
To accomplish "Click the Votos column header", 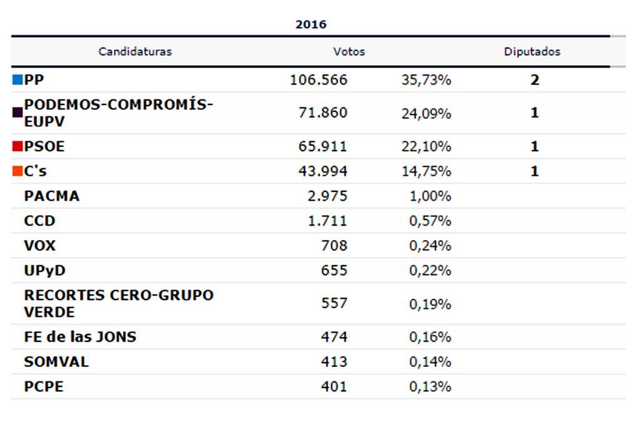I will 349,52.
